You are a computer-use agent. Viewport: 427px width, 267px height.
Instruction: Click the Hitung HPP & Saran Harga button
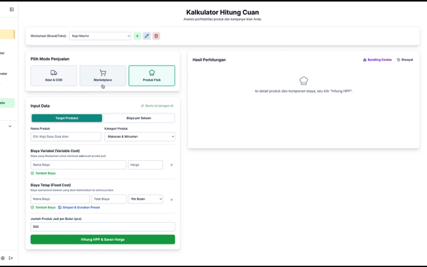[x=103, y=239]
